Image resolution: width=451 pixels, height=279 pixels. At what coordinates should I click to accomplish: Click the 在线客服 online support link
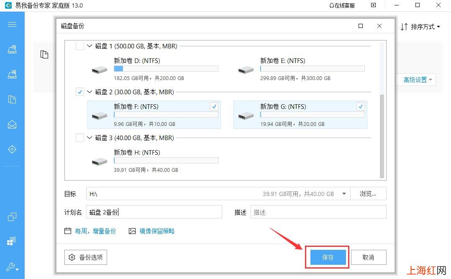342,5
